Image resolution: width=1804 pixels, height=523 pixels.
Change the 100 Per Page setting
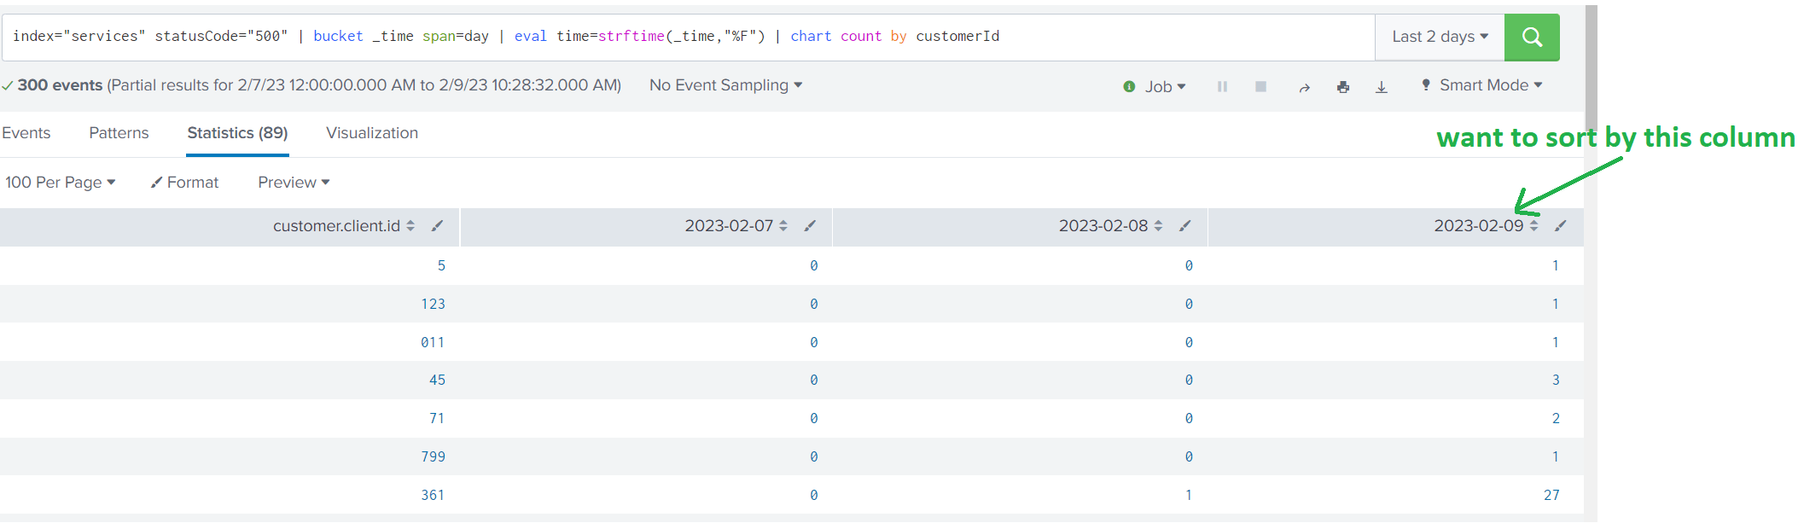click(x=60, y=183)
